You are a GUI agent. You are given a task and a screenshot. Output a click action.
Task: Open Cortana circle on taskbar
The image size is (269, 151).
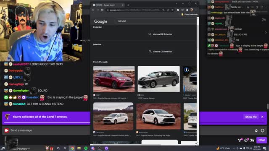tap(58, 148)
